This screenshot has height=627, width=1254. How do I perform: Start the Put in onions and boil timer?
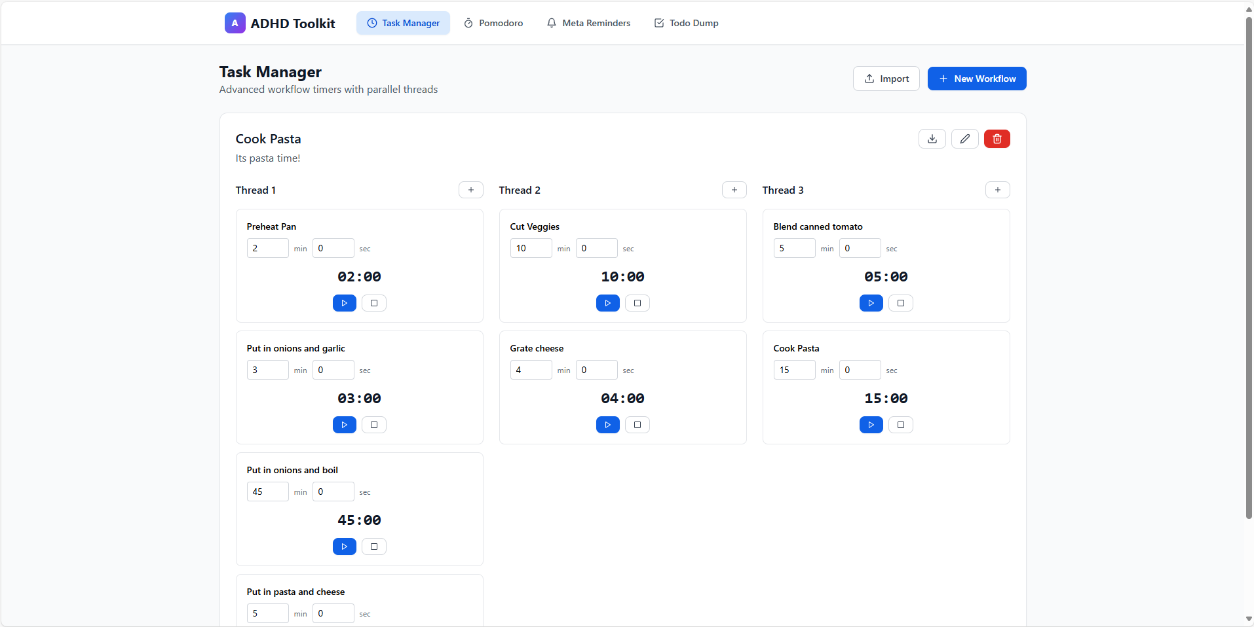pyautogui.click(x=345, y=546)
